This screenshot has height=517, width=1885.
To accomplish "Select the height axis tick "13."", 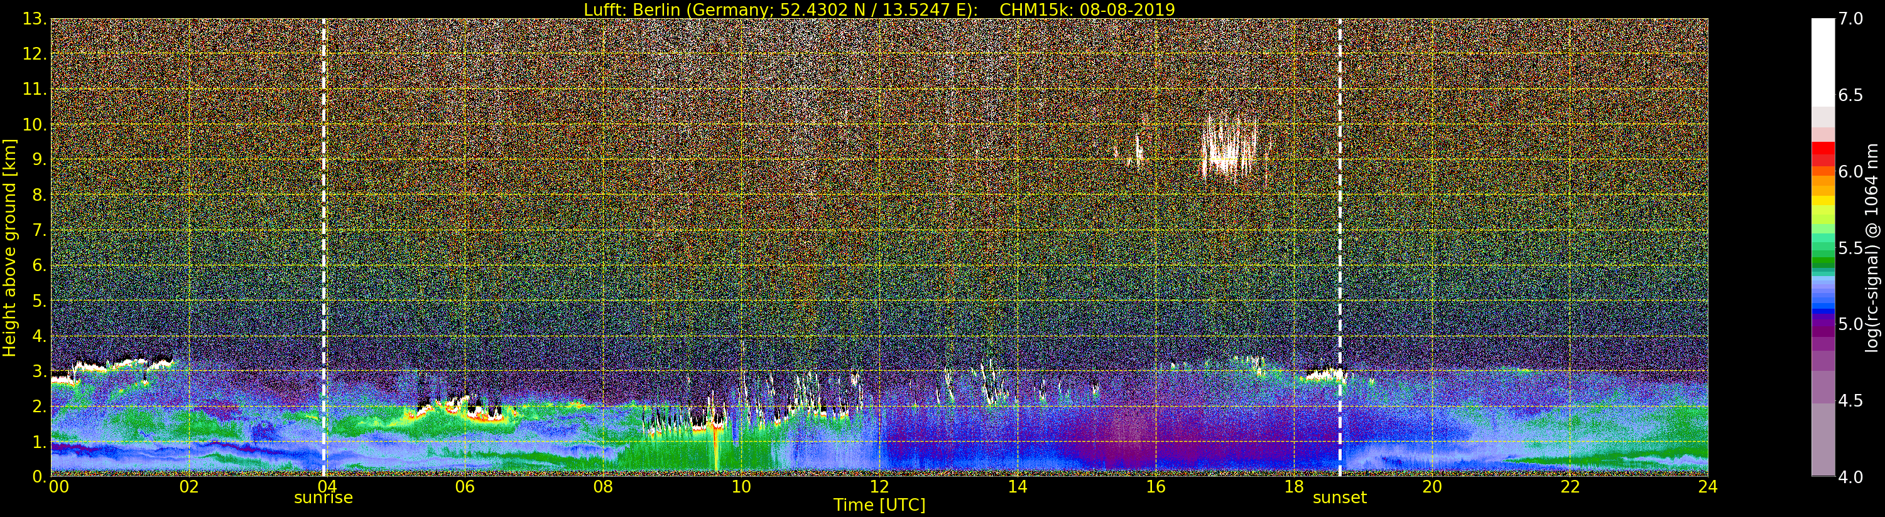I will (x=34, y=19).
